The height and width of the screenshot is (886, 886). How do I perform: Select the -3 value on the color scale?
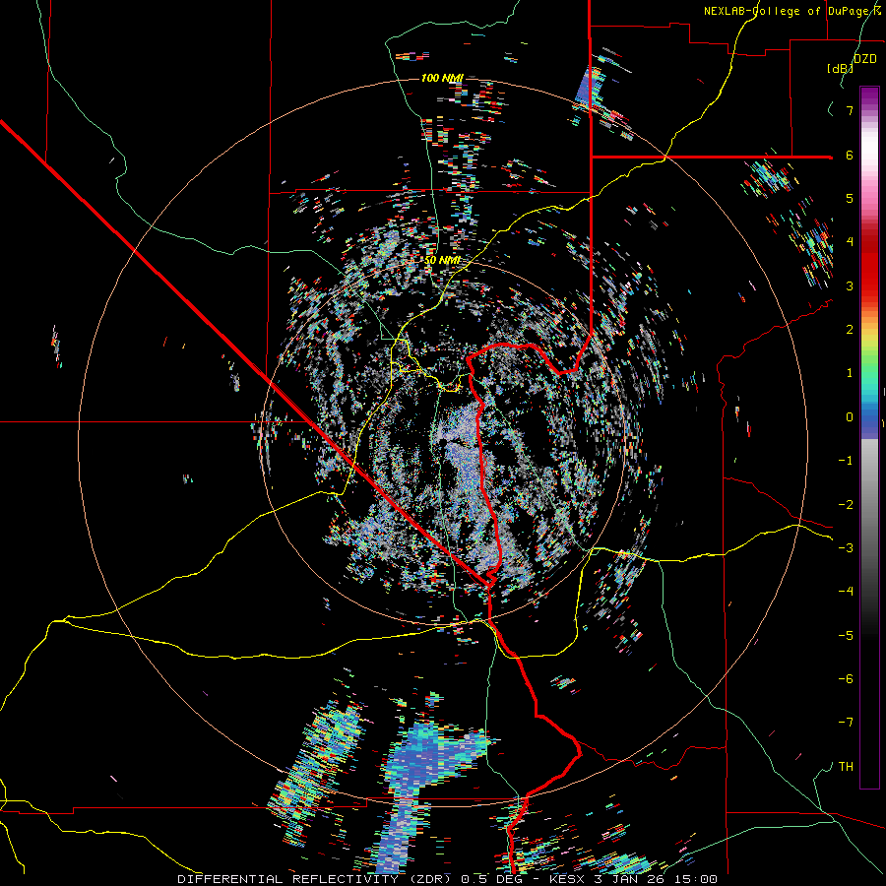tap(846, 548)
